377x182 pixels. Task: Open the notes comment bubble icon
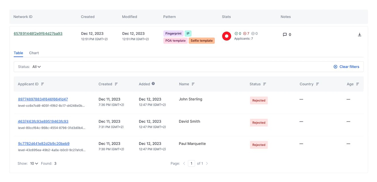click(x=285, y=35)
